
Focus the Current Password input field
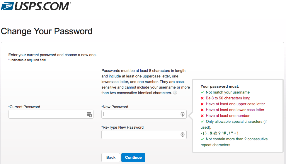click(47, 114)
